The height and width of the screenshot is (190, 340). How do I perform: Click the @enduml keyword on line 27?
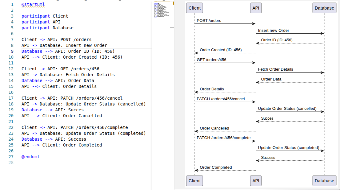click(30, 157)
